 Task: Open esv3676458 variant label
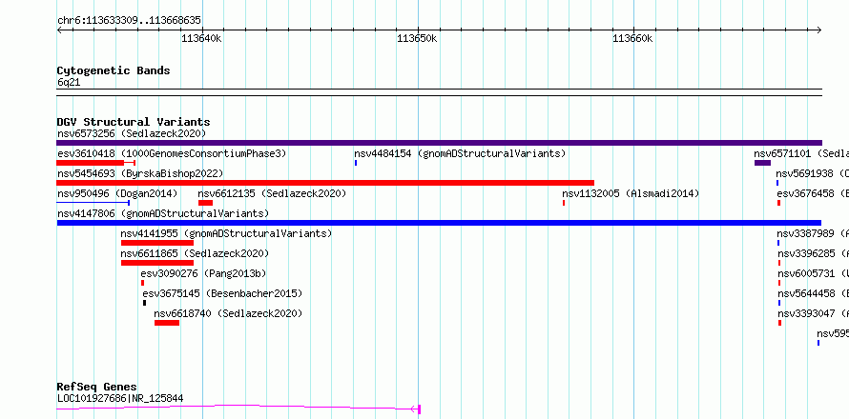(x=813, y=193)
